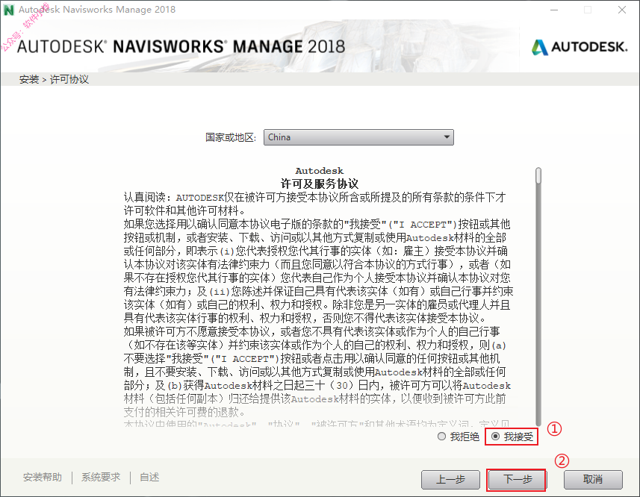Open the 安装帮助 link
The height and width of the screenshot is (497, 640).
pos(43,477)
